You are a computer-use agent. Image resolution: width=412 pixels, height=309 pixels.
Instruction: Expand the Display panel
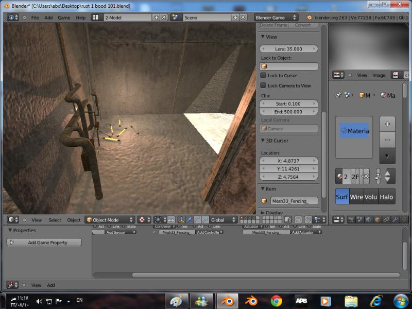pos(263,212)
